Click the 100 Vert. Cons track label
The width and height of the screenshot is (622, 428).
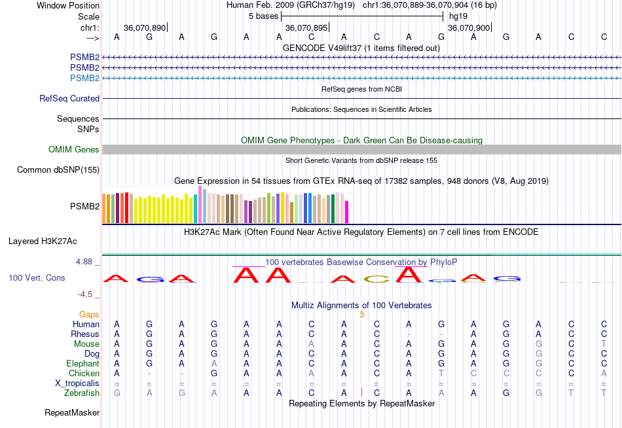[x=37, y=277]
